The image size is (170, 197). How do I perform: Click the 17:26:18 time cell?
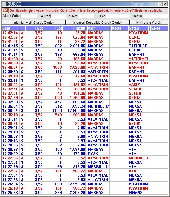pyautogui.click(x=10, y=188)
